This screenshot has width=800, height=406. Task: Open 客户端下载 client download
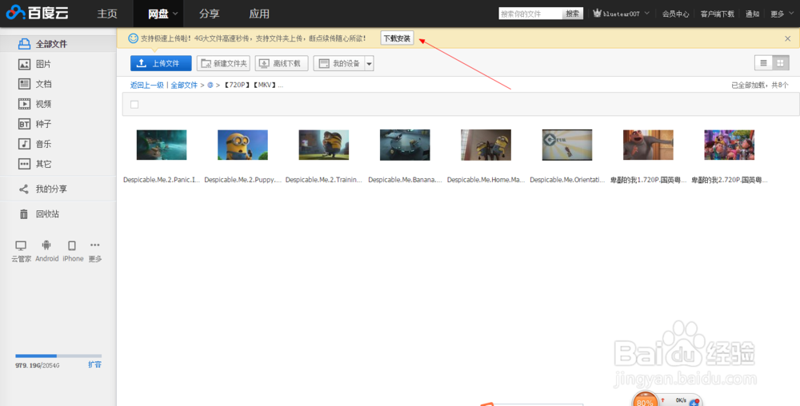coord(718,14)
